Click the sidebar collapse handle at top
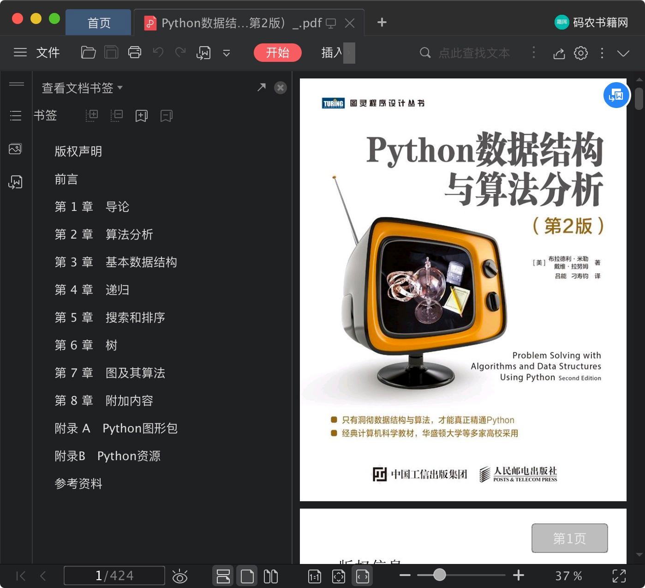 coord(17,84)
